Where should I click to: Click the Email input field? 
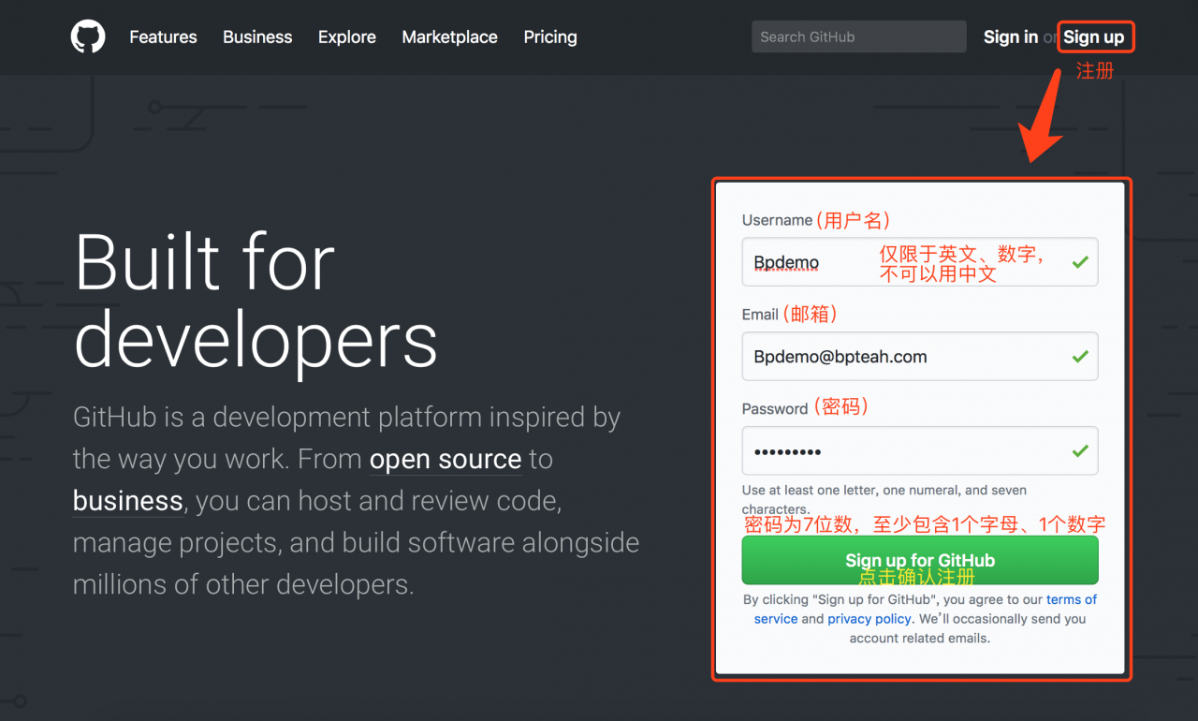pyautogui.click(x=920, y=357)
